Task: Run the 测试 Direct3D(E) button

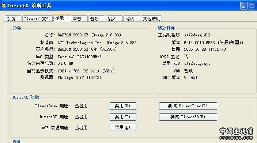Action: pyautogui.click(x=188, y=117)
